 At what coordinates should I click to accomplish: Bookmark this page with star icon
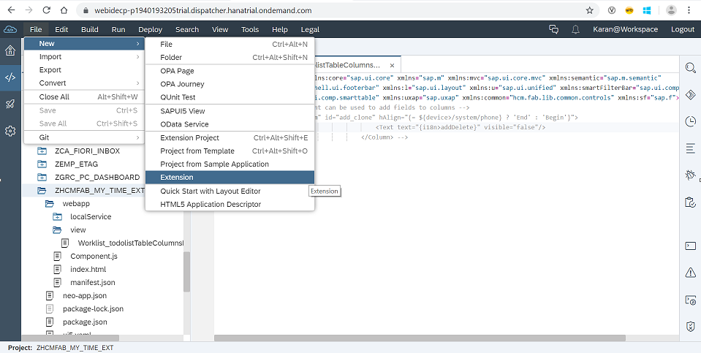(x=590, y=10)
